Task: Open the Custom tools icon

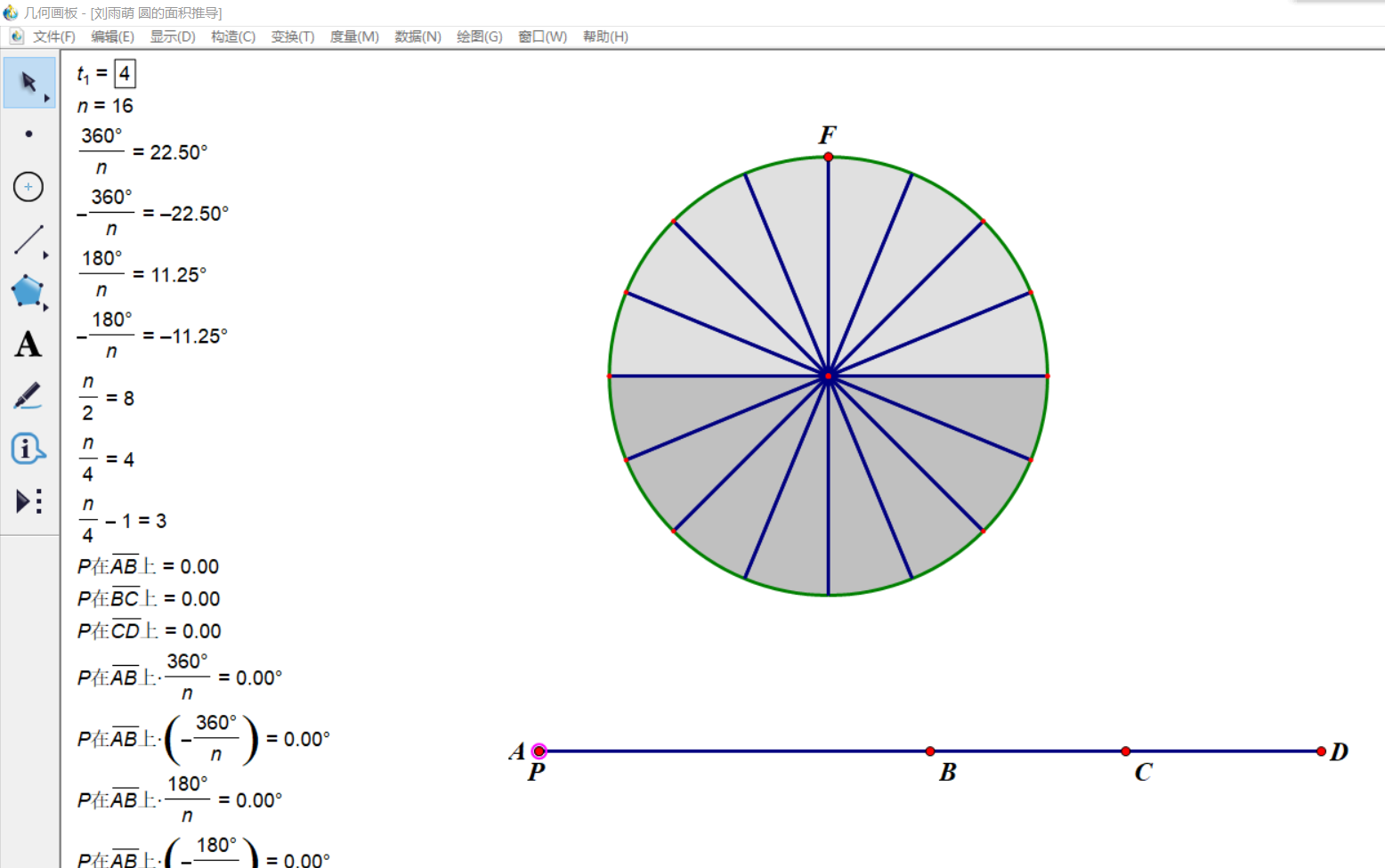Action: click(28, 501)
